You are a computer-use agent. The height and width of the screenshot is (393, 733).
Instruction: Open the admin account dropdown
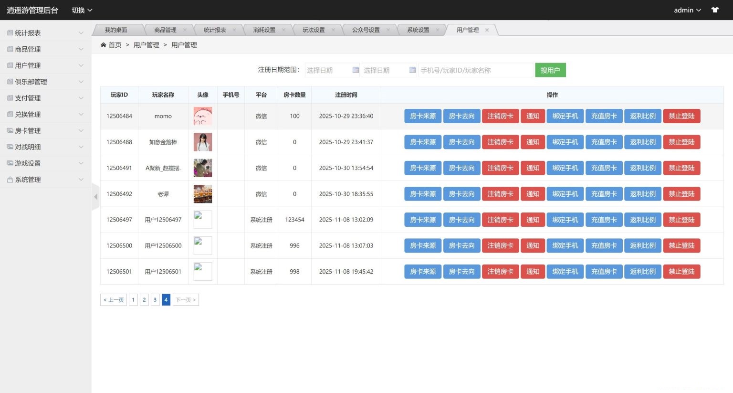click(x=687, y=10)
